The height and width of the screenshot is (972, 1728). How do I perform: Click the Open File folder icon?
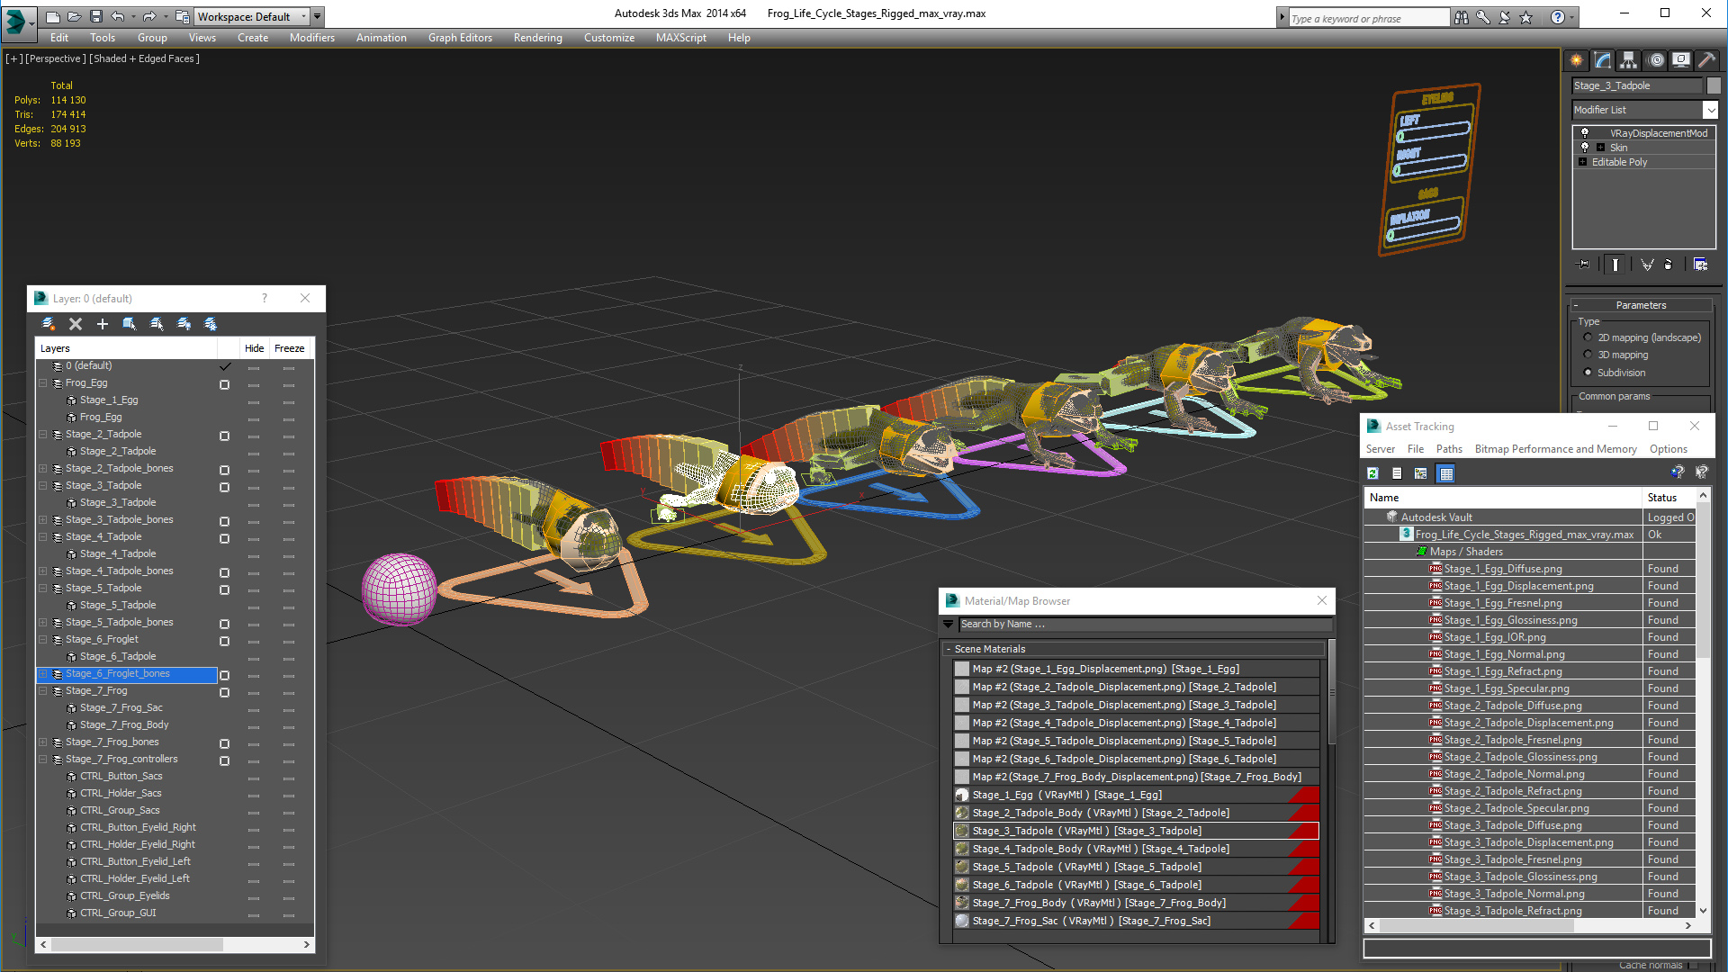point(74,16)
